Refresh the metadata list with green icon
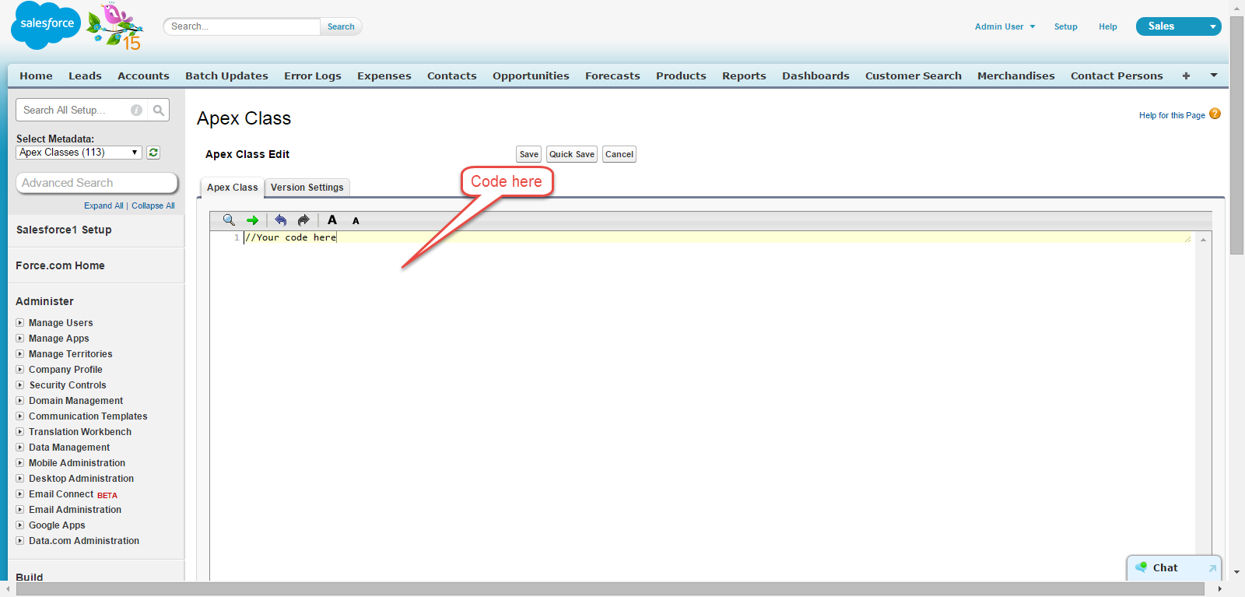 pyautogui.click(x=153, y=153)
